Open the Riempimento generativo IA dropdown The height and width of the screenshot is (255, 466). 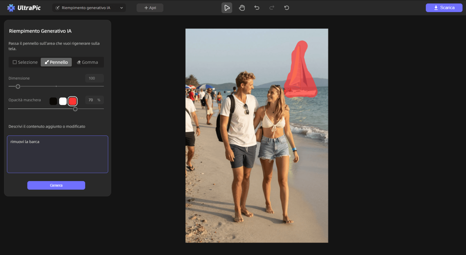pos(89,8)
